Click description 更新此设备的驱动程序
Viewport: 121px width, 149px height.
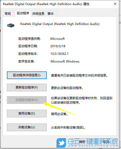point(67,88)
